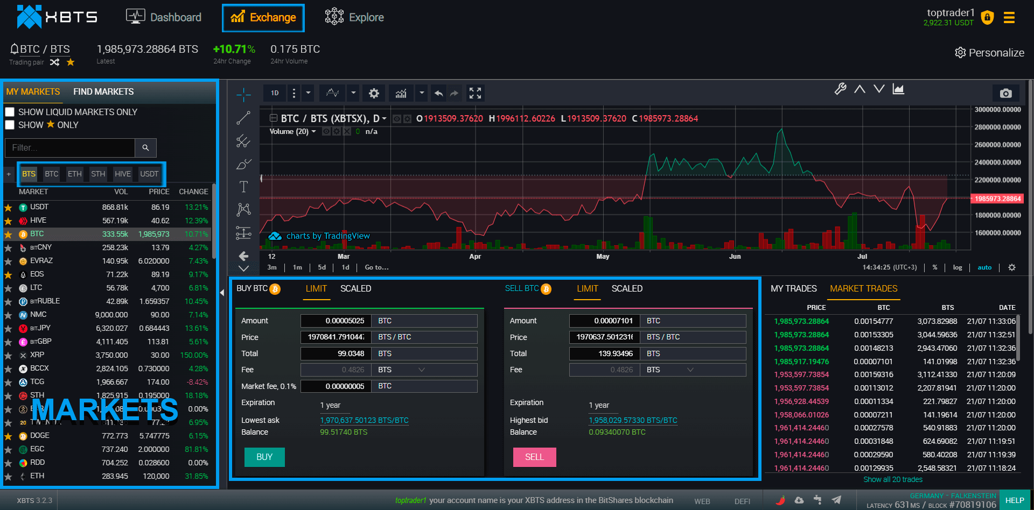Screen dimensions: 1034x510
Task: Open the chart style dropdown arrow
Action: (x=353, y=93)
